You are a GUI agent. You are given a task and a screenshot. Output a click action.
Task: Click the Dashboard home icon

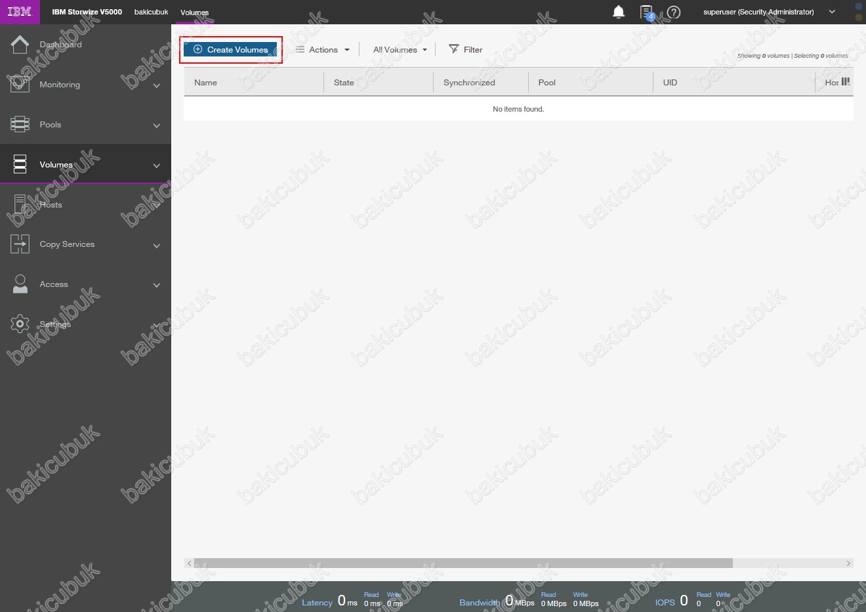coord(20,45)
